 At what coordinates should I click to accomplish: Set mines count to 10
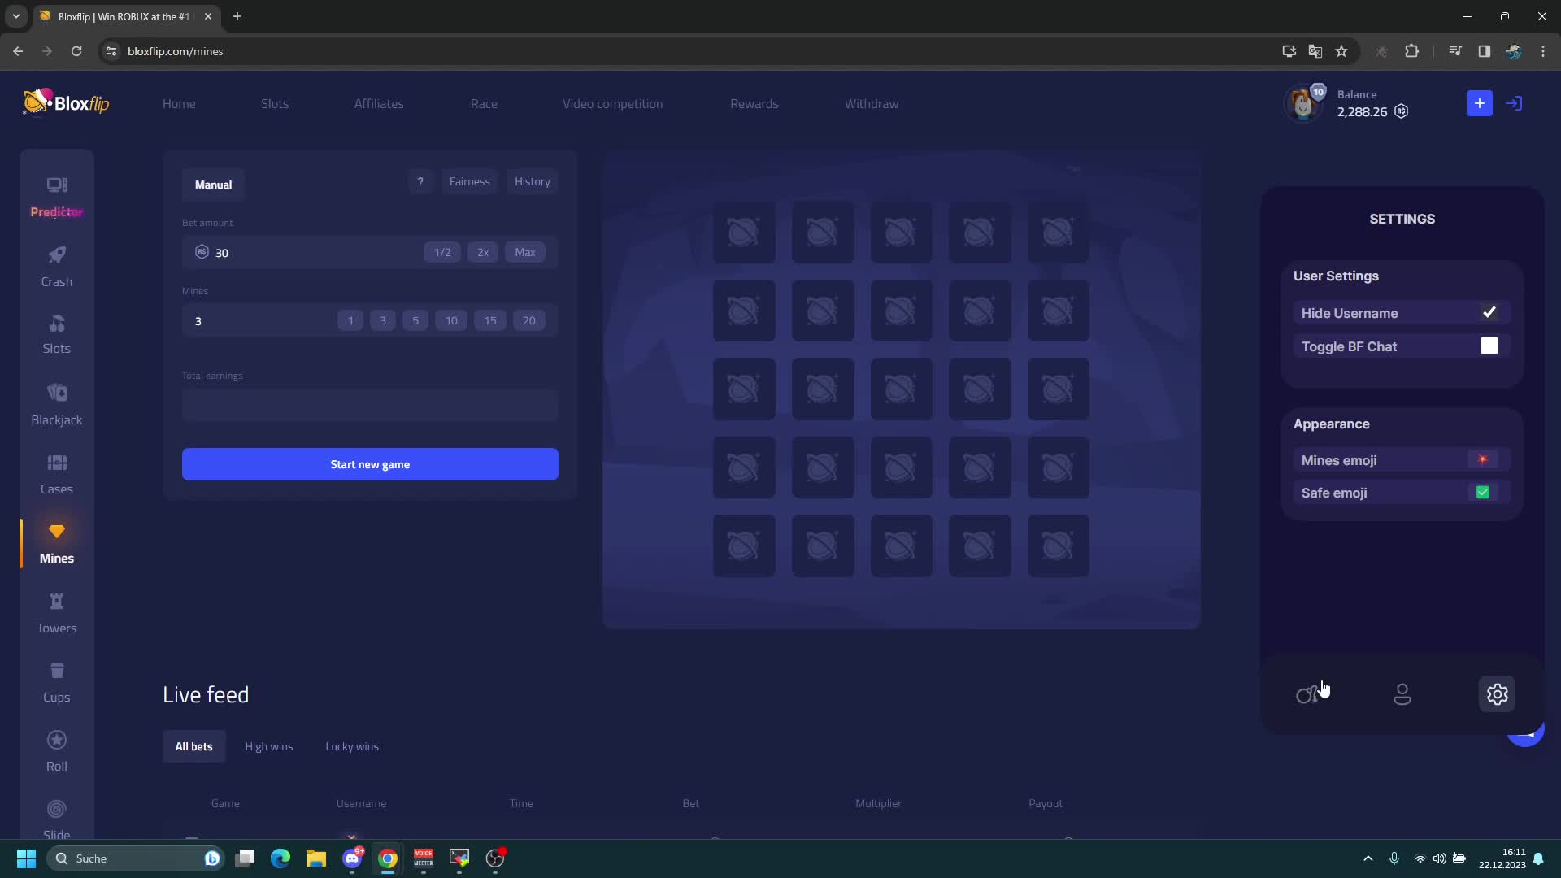[x=451, y=321]
